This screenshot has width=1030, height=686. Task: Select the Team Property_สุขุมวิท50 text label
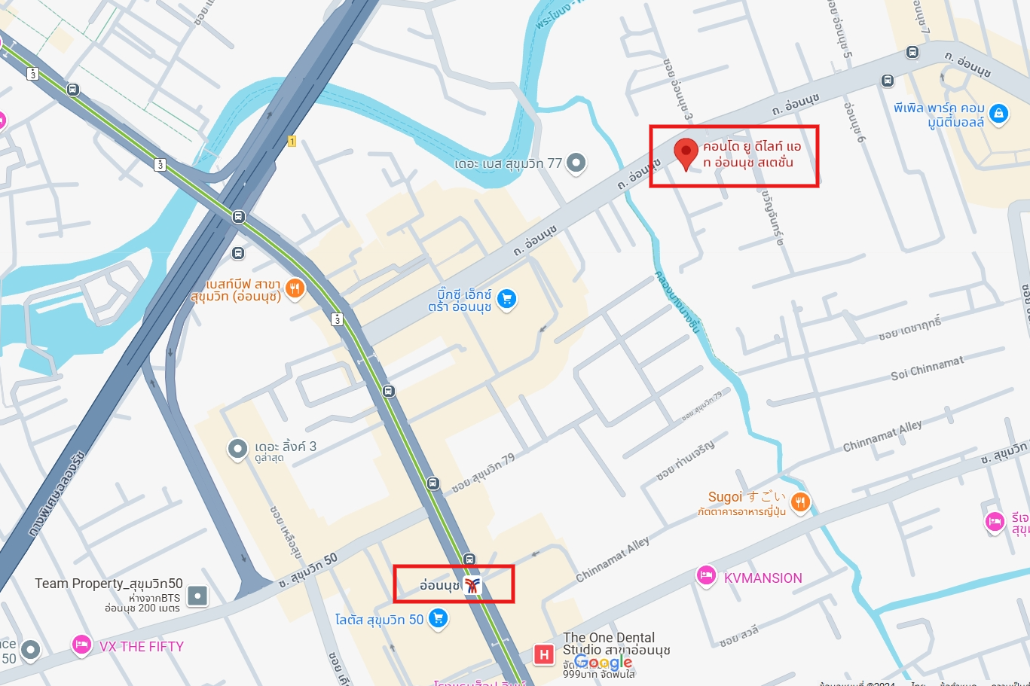point(109,584)
